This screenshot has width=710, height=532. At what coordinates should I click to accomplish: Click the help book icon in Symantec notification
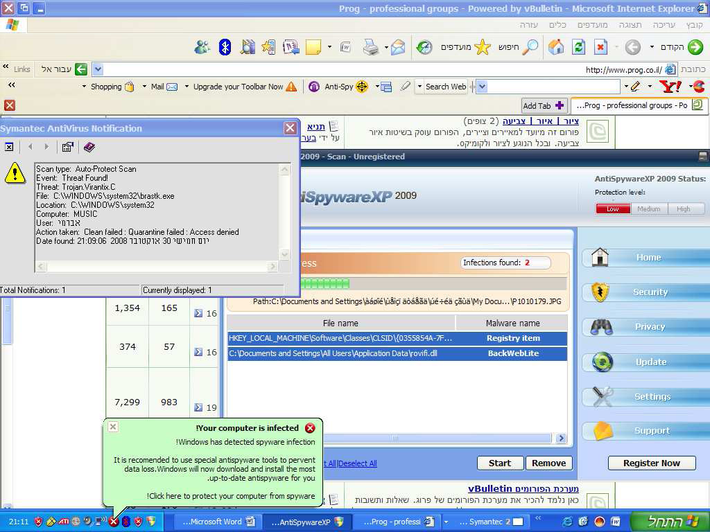[89, 147]
